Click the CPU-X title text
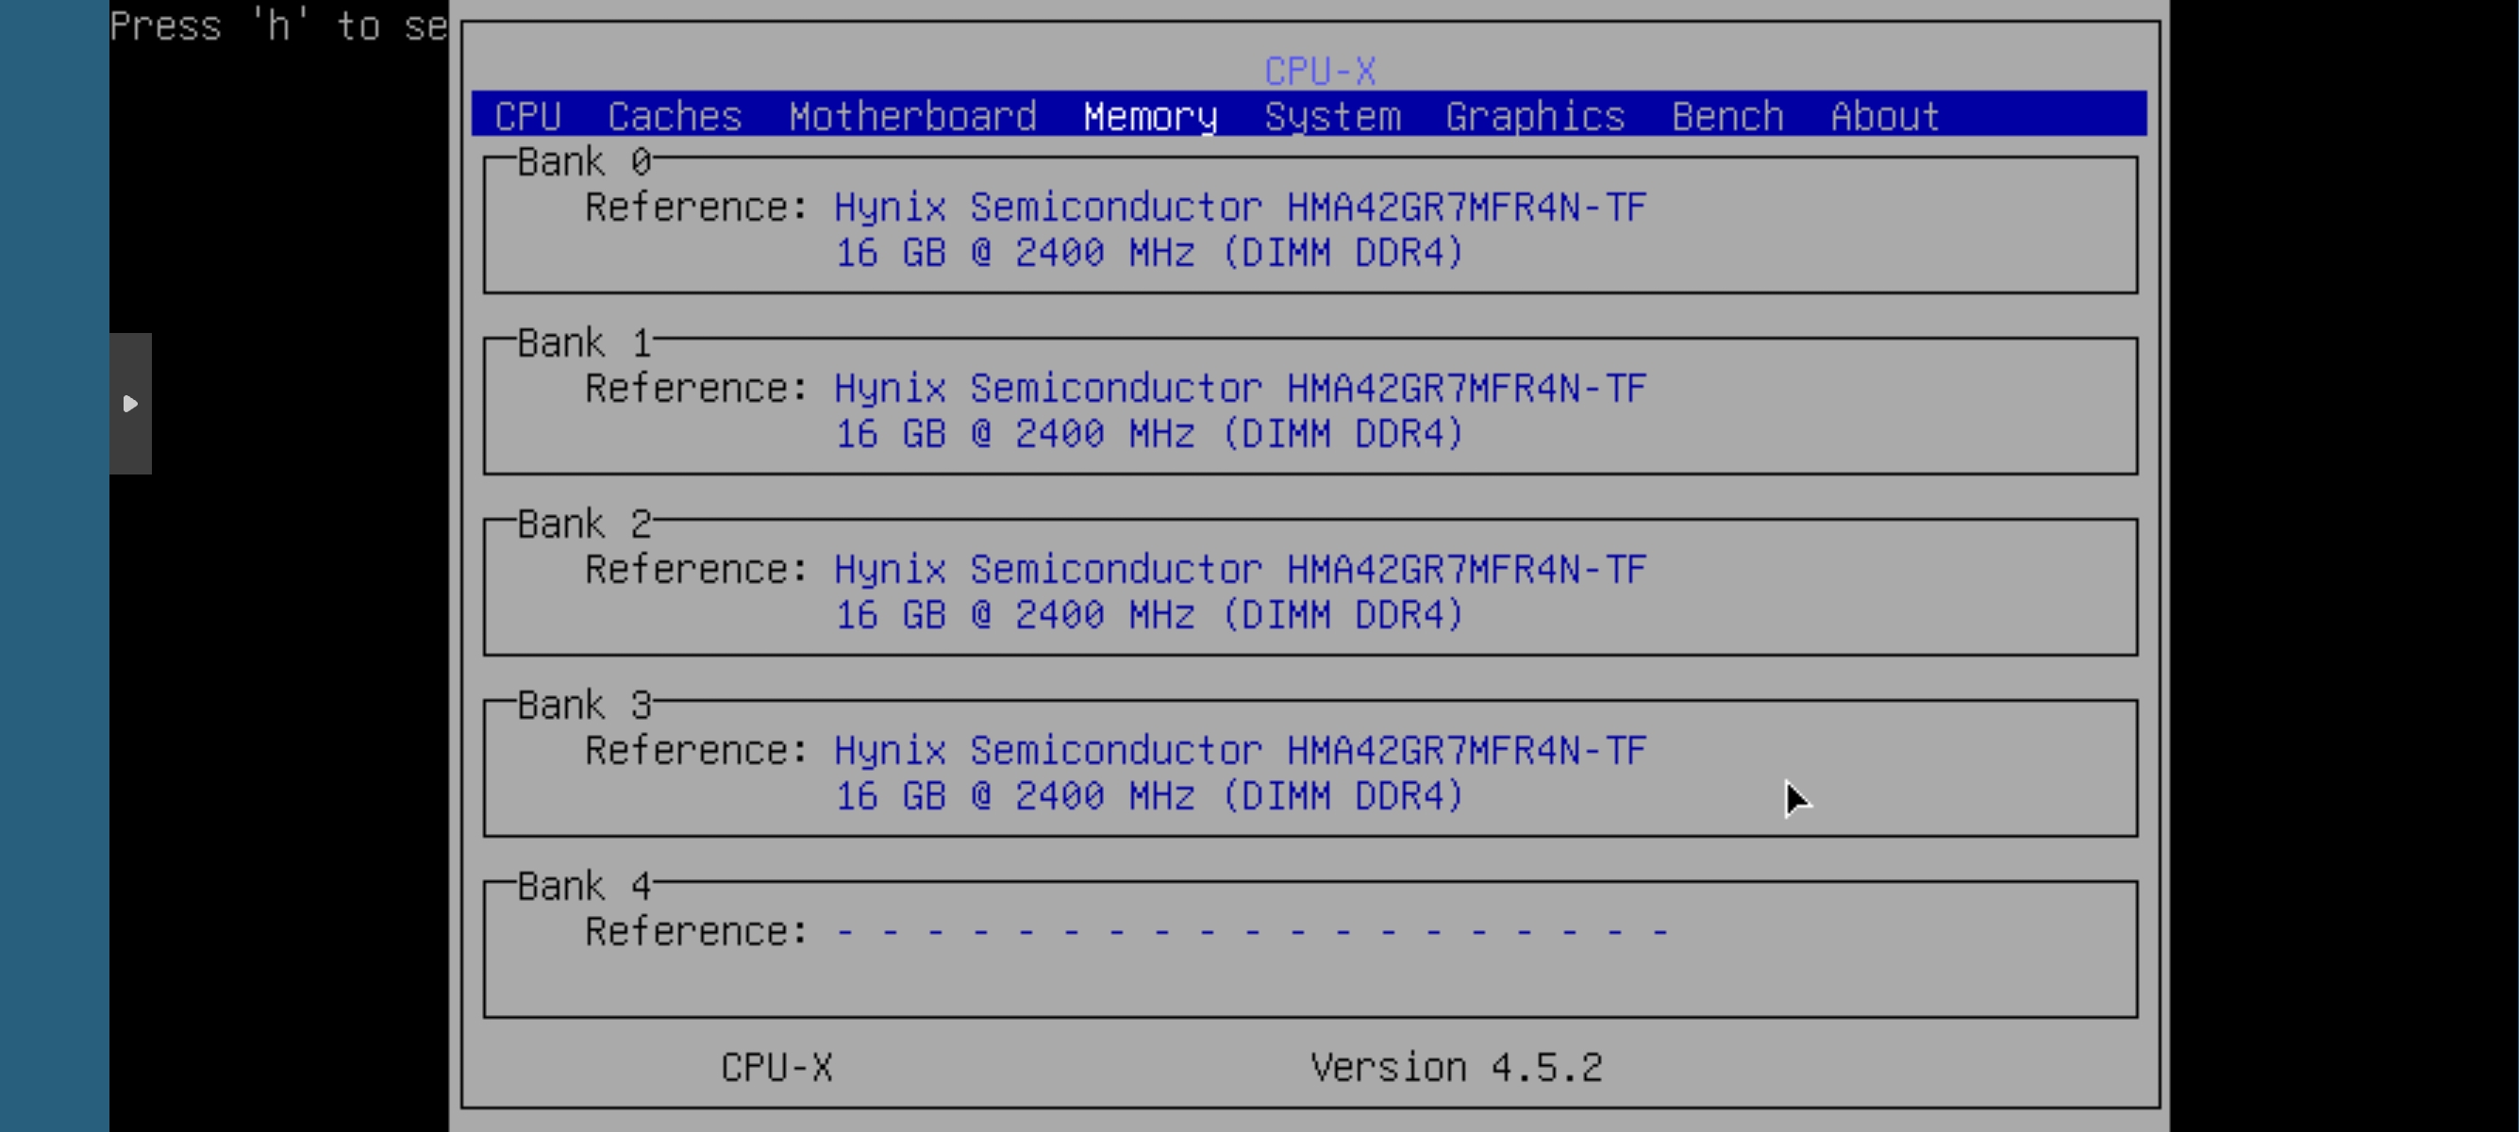The image size is (2519, 1132). coord(1319,72)
